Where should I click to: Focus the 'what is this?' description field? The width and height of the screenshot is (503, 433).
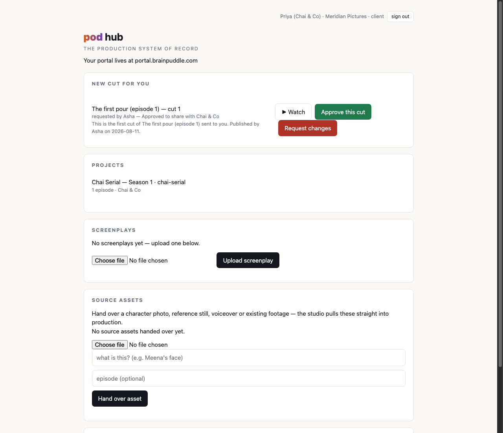249,358
